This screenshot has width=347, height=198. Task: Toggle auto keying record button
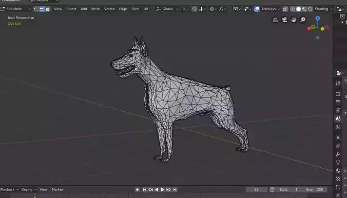137,190
